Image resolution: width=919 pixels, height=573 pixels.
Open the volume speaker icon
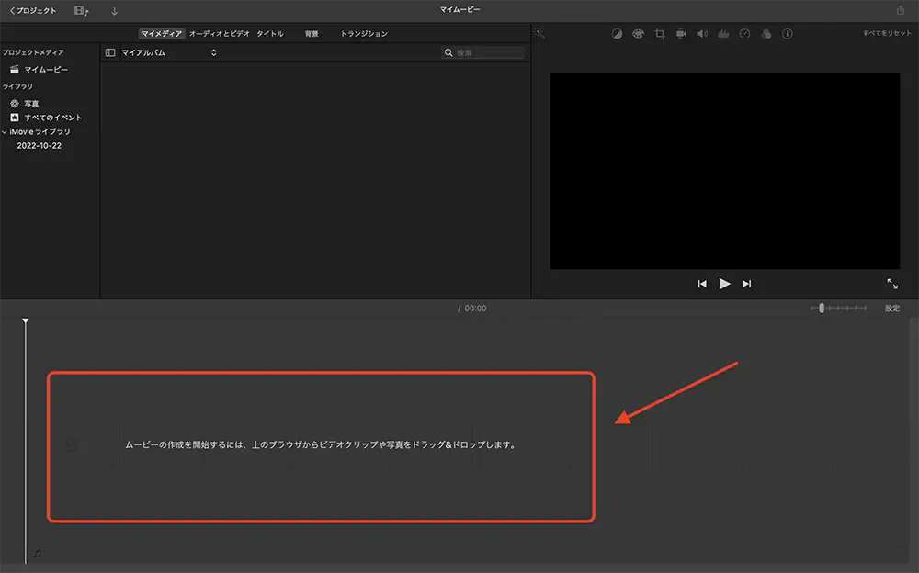tap(702, 34)
